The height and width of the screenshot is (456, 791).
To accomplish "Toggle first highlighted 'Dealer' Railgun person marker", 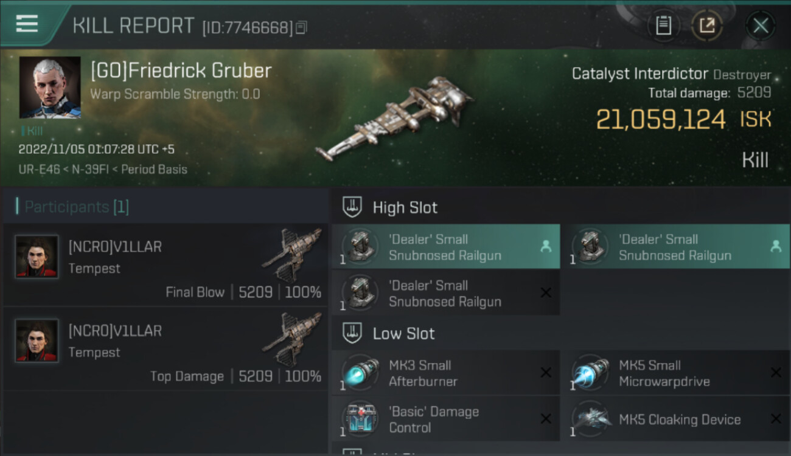I will (x=546, y=246).
